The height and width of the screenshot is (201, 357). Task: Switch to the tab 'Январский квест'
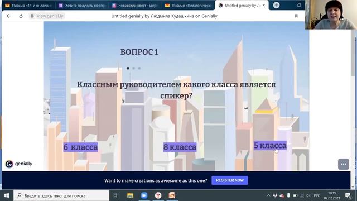click(135, 5)
